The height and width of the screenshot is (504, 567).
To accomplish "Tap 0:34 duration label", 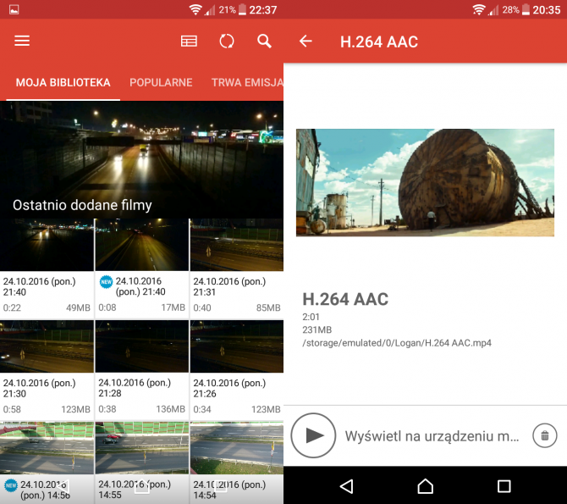I will pos(202,409).
